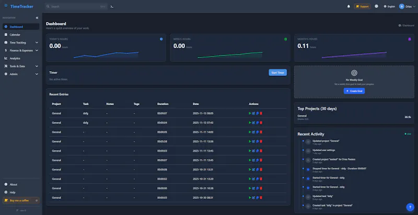
Task: Resume the entry dated 2025-11-13 08:05 with its play icon
Action: click(250, 114)
